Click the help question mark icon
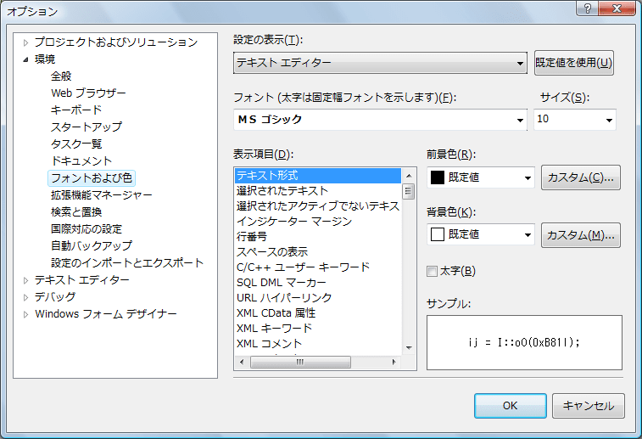 coord(587,8)
